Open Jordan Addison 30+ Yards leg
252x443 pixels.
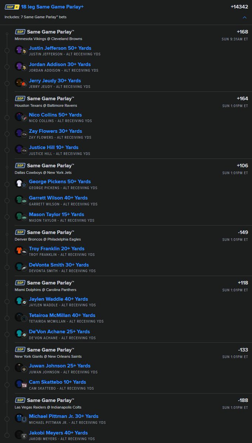coord(60,64)
